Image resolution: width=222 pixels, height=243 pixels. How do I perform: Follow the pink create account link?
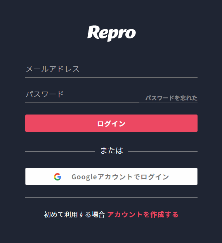coord(143,215)
